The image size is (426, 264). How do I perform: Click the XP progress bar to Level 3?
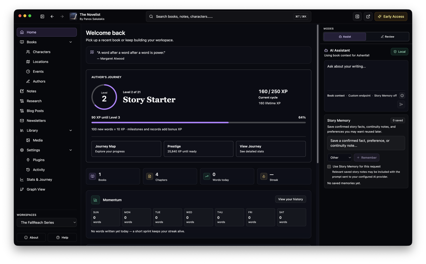pos(198,122)
